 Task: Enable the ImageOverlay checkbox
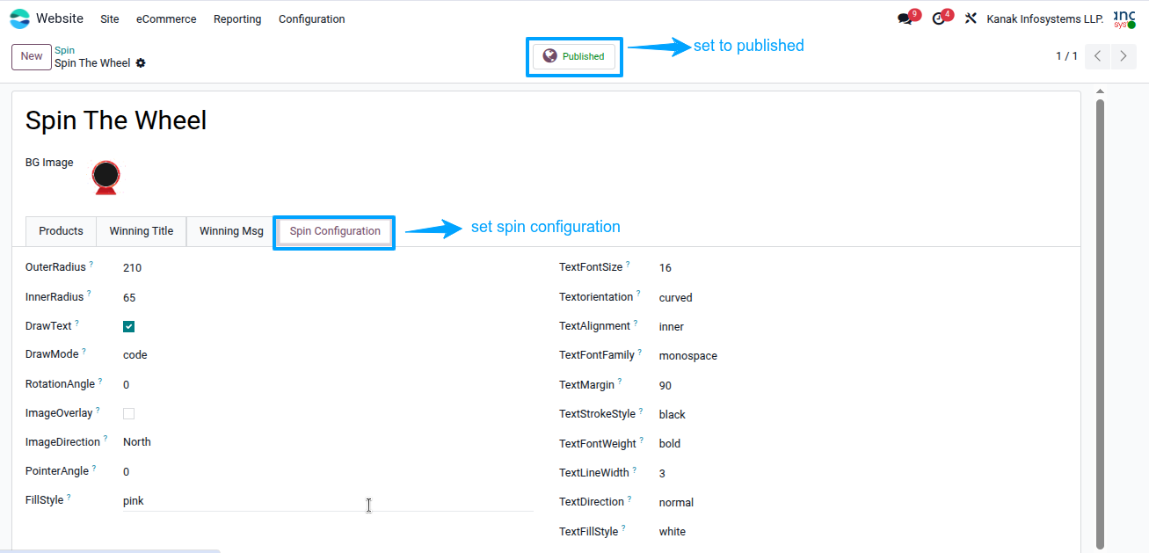(129, 413)
